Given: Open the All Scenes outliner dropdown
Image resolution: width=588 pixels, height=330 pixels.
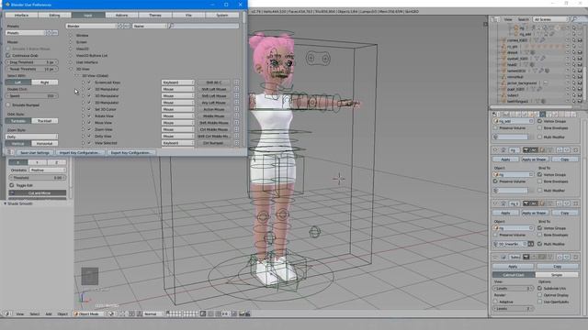Looking at the screenshot, I should coord(551,19).
